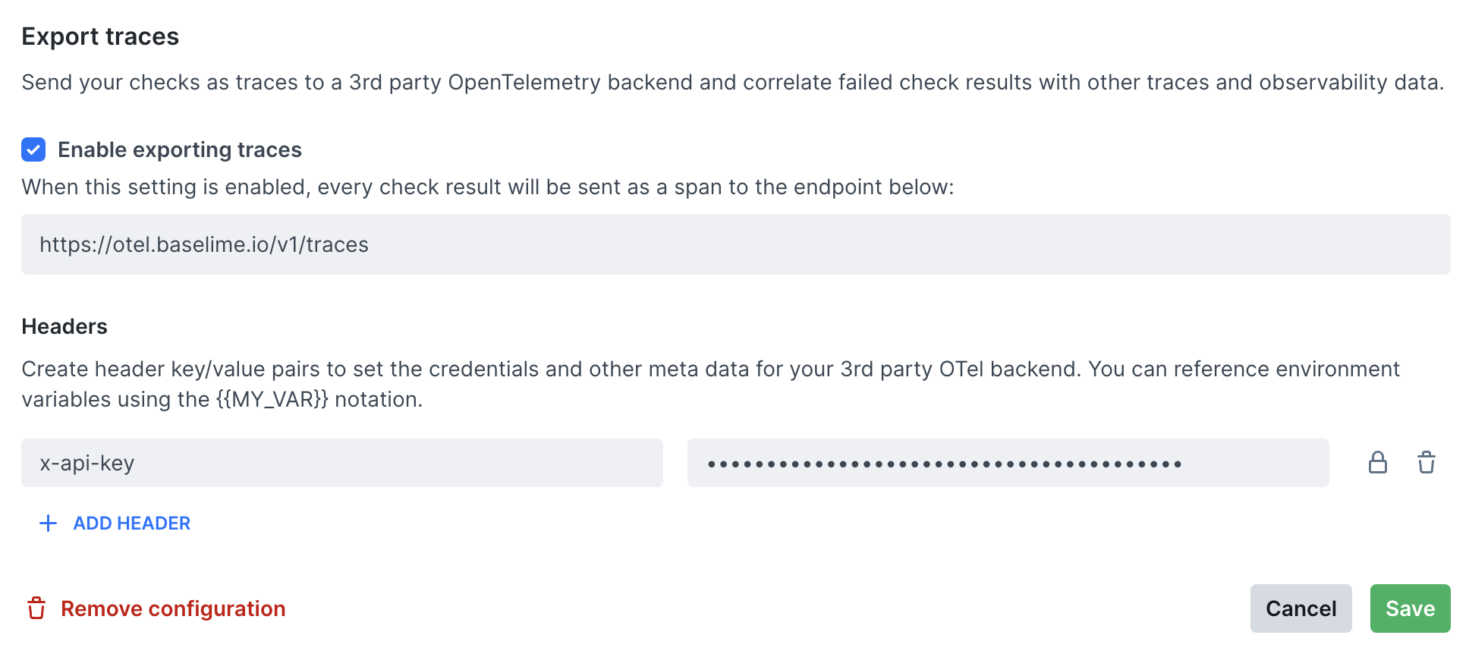Screen dimensions: 1469x654
Task: Click the otel.baselime.io endpoint URL field
Action: click(x=734, y=244)
